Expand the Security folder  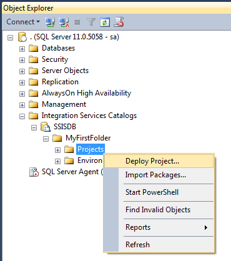click(22, 60)
